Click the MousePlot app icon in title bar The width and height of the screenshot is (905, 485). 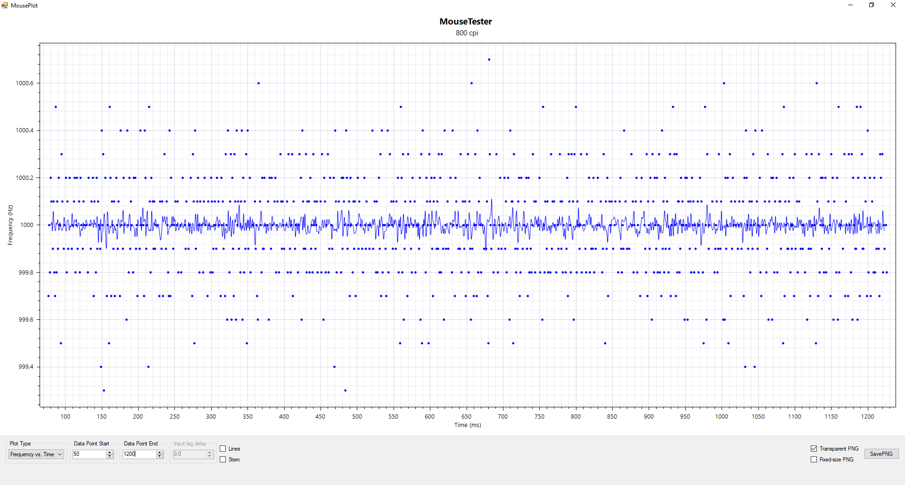[5, 5]
